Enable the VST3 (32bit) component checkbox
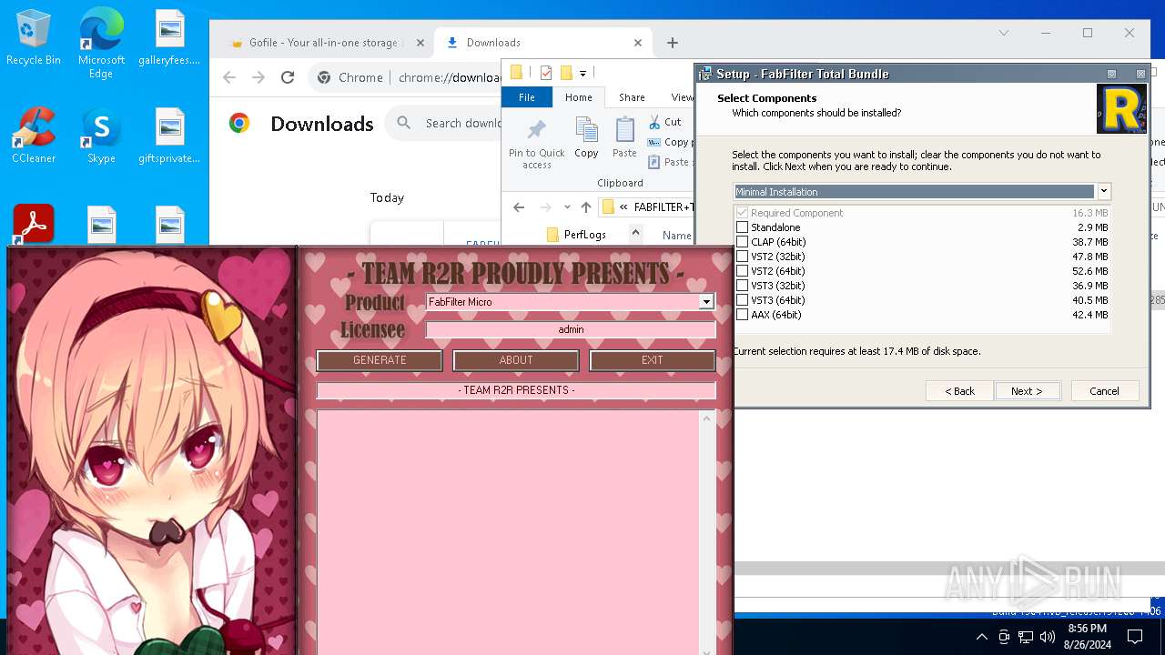 [x=743, y=286]
